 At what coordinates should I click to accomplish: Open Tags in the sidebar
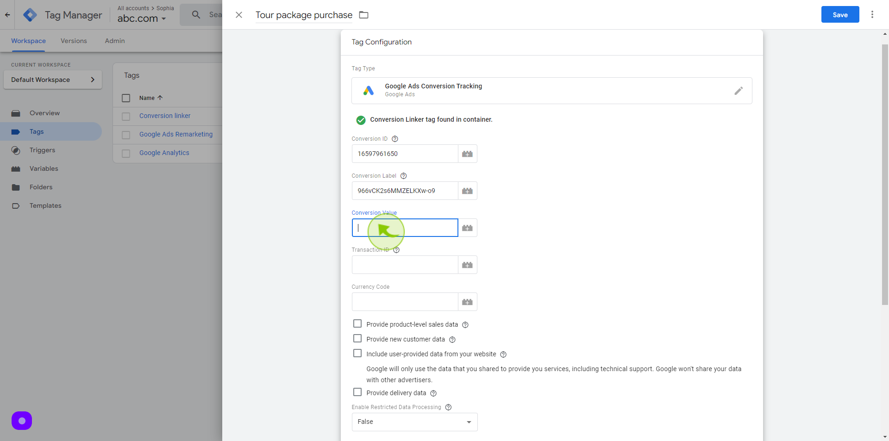(51, 131)
